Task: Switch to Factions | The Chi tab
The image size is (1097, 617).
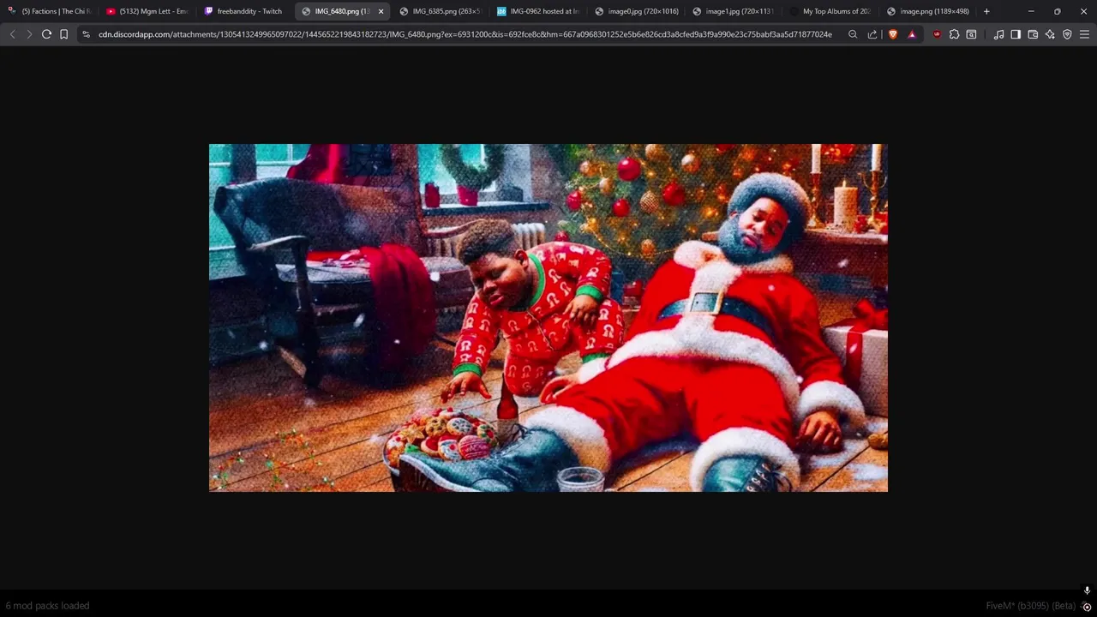Action: point(50,11)
